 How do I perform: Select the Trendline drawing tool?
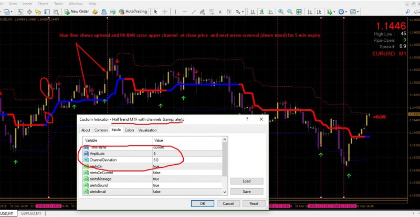(193, 12)
